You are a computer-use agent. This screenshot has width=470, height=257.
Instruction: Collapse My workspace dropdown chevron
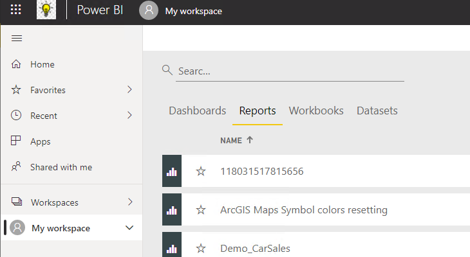click(x=129, y=227)
